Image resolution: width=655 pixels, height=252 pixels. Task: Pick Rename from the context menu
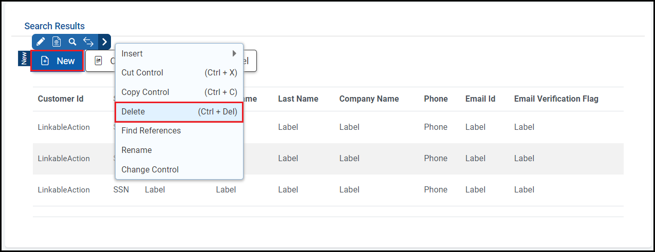(137, 150)
